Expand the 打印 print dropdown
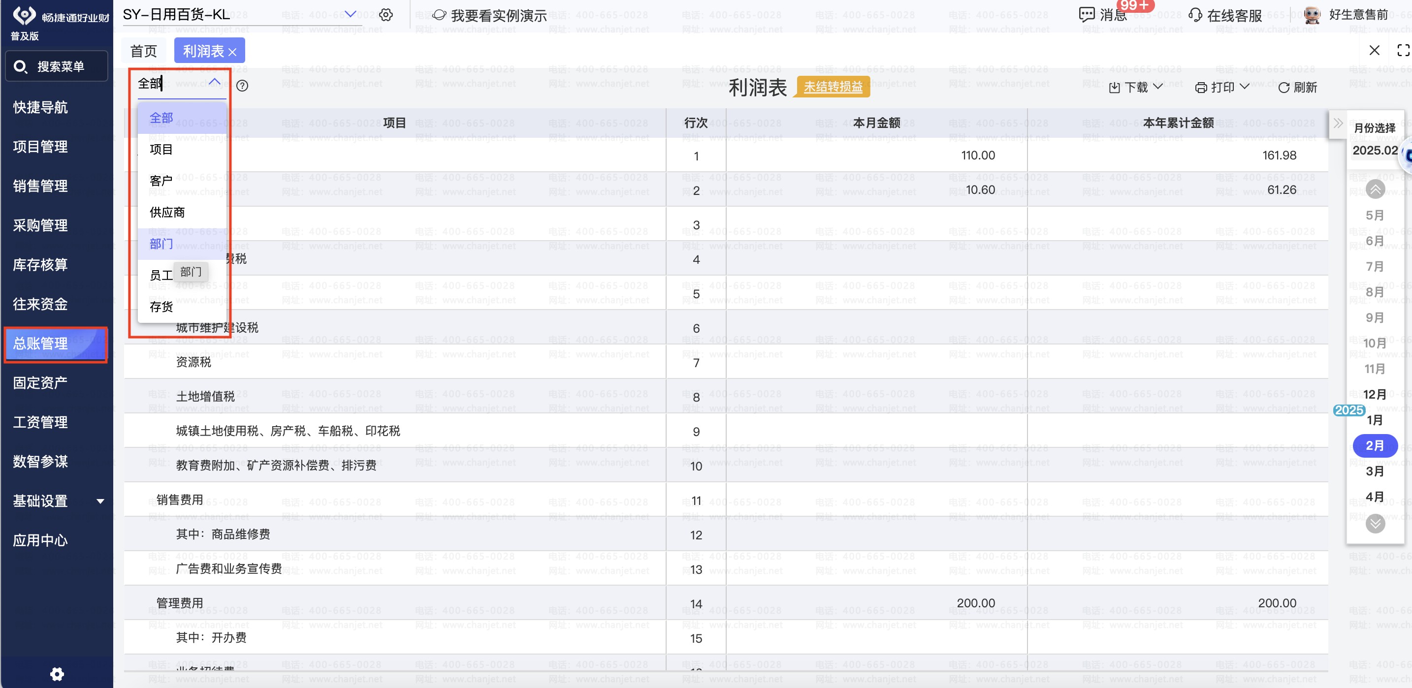This screenshot has width=1412, height=688. pyautogui.click(x=1222, y=87)
